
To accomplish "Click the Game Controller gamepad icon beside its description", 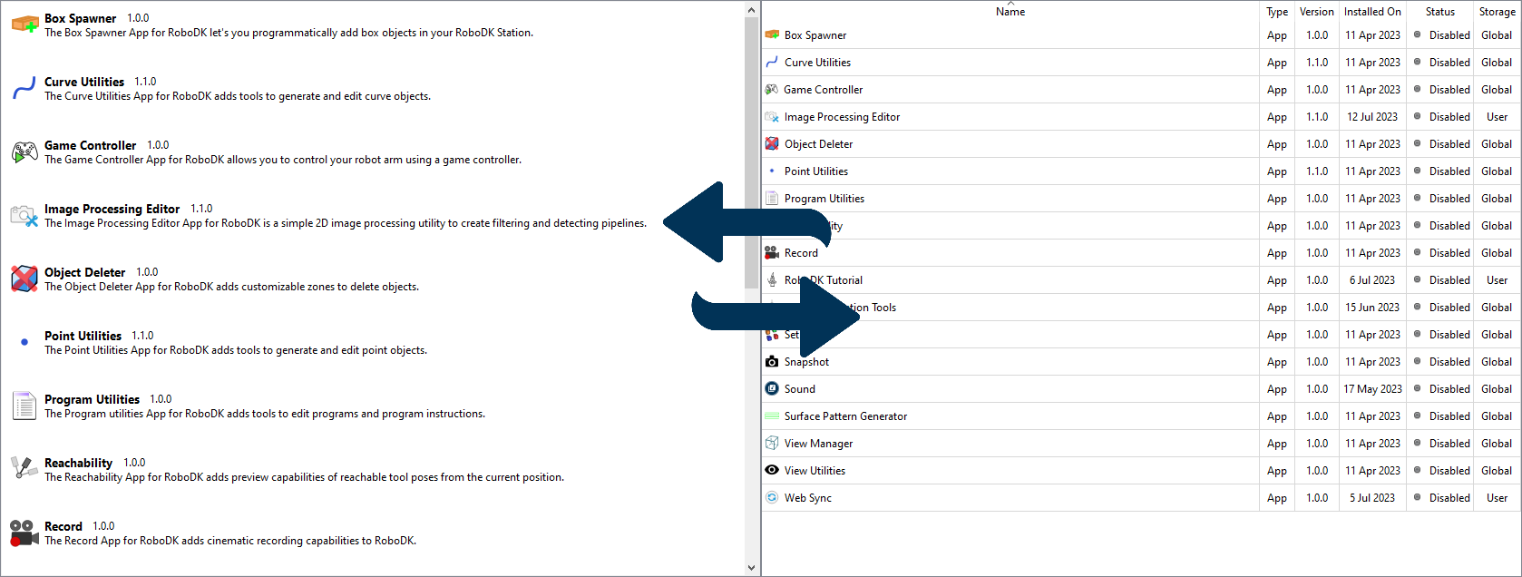I will point(24,152).
